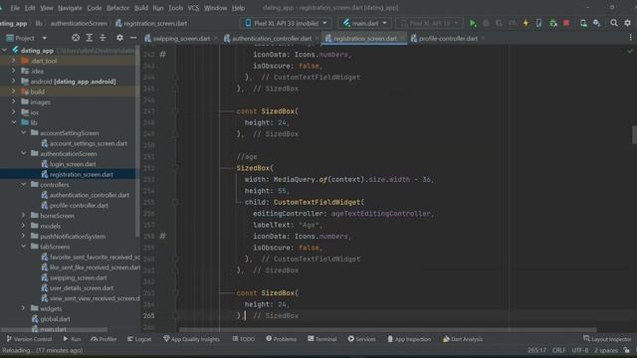
Task: Switch to profile-controller.dart tab
Action: tap(448, 38)
